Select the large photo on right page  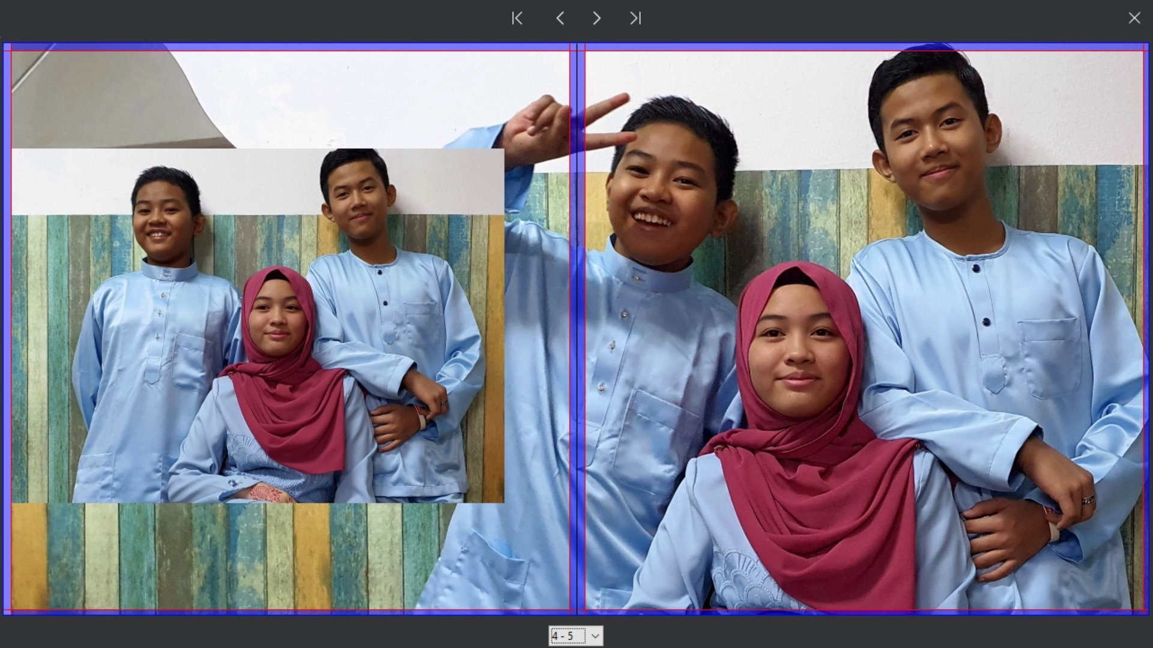click(864, 329)
